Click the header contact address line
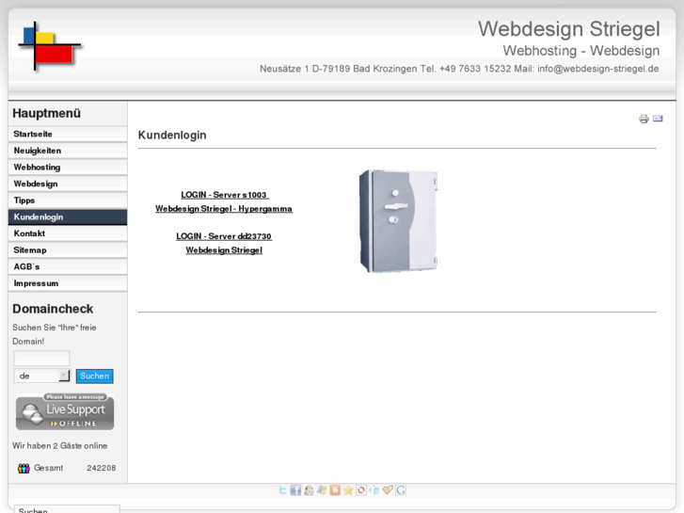Image resolution: width=684 pixels, height=513 pixels. tap(459, 69)
